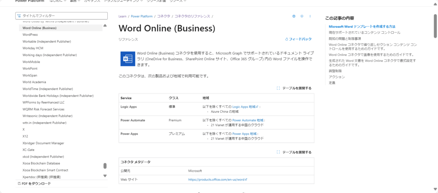Open the three-dot more options menu
Image resolution: width=438 pixels, height=193 pixels.
coord(310,16)
